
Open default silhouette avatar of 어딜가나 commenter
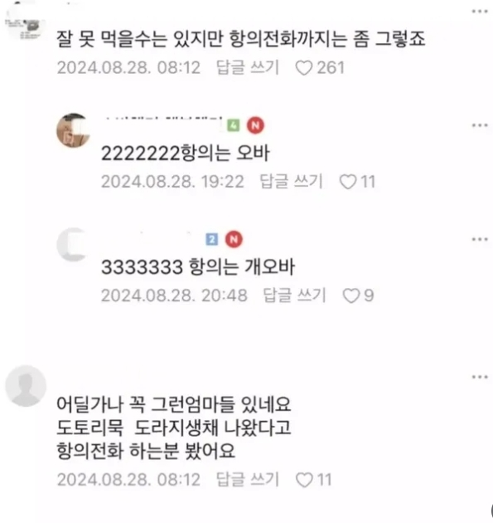[x=26, y=386]
